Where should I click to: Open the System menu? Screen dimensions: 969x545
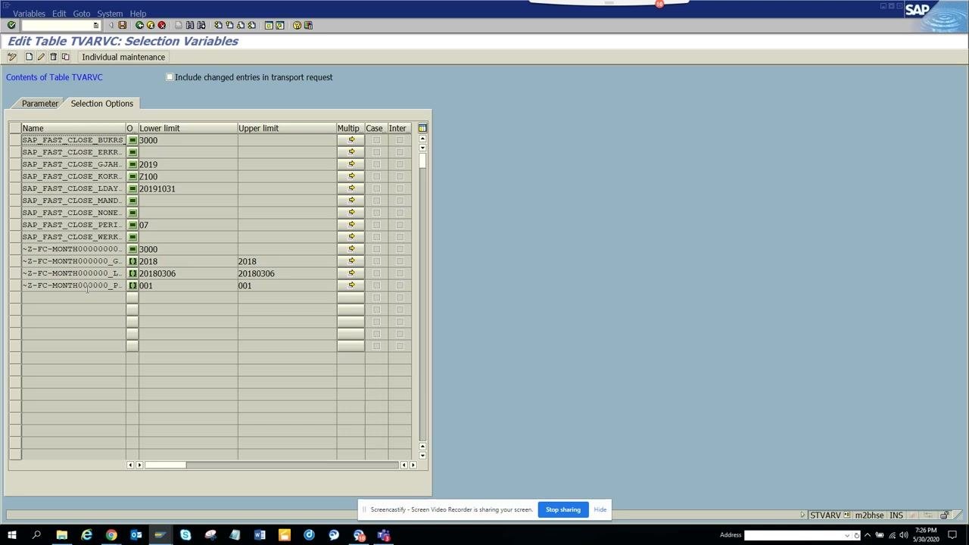coord(110,14)
